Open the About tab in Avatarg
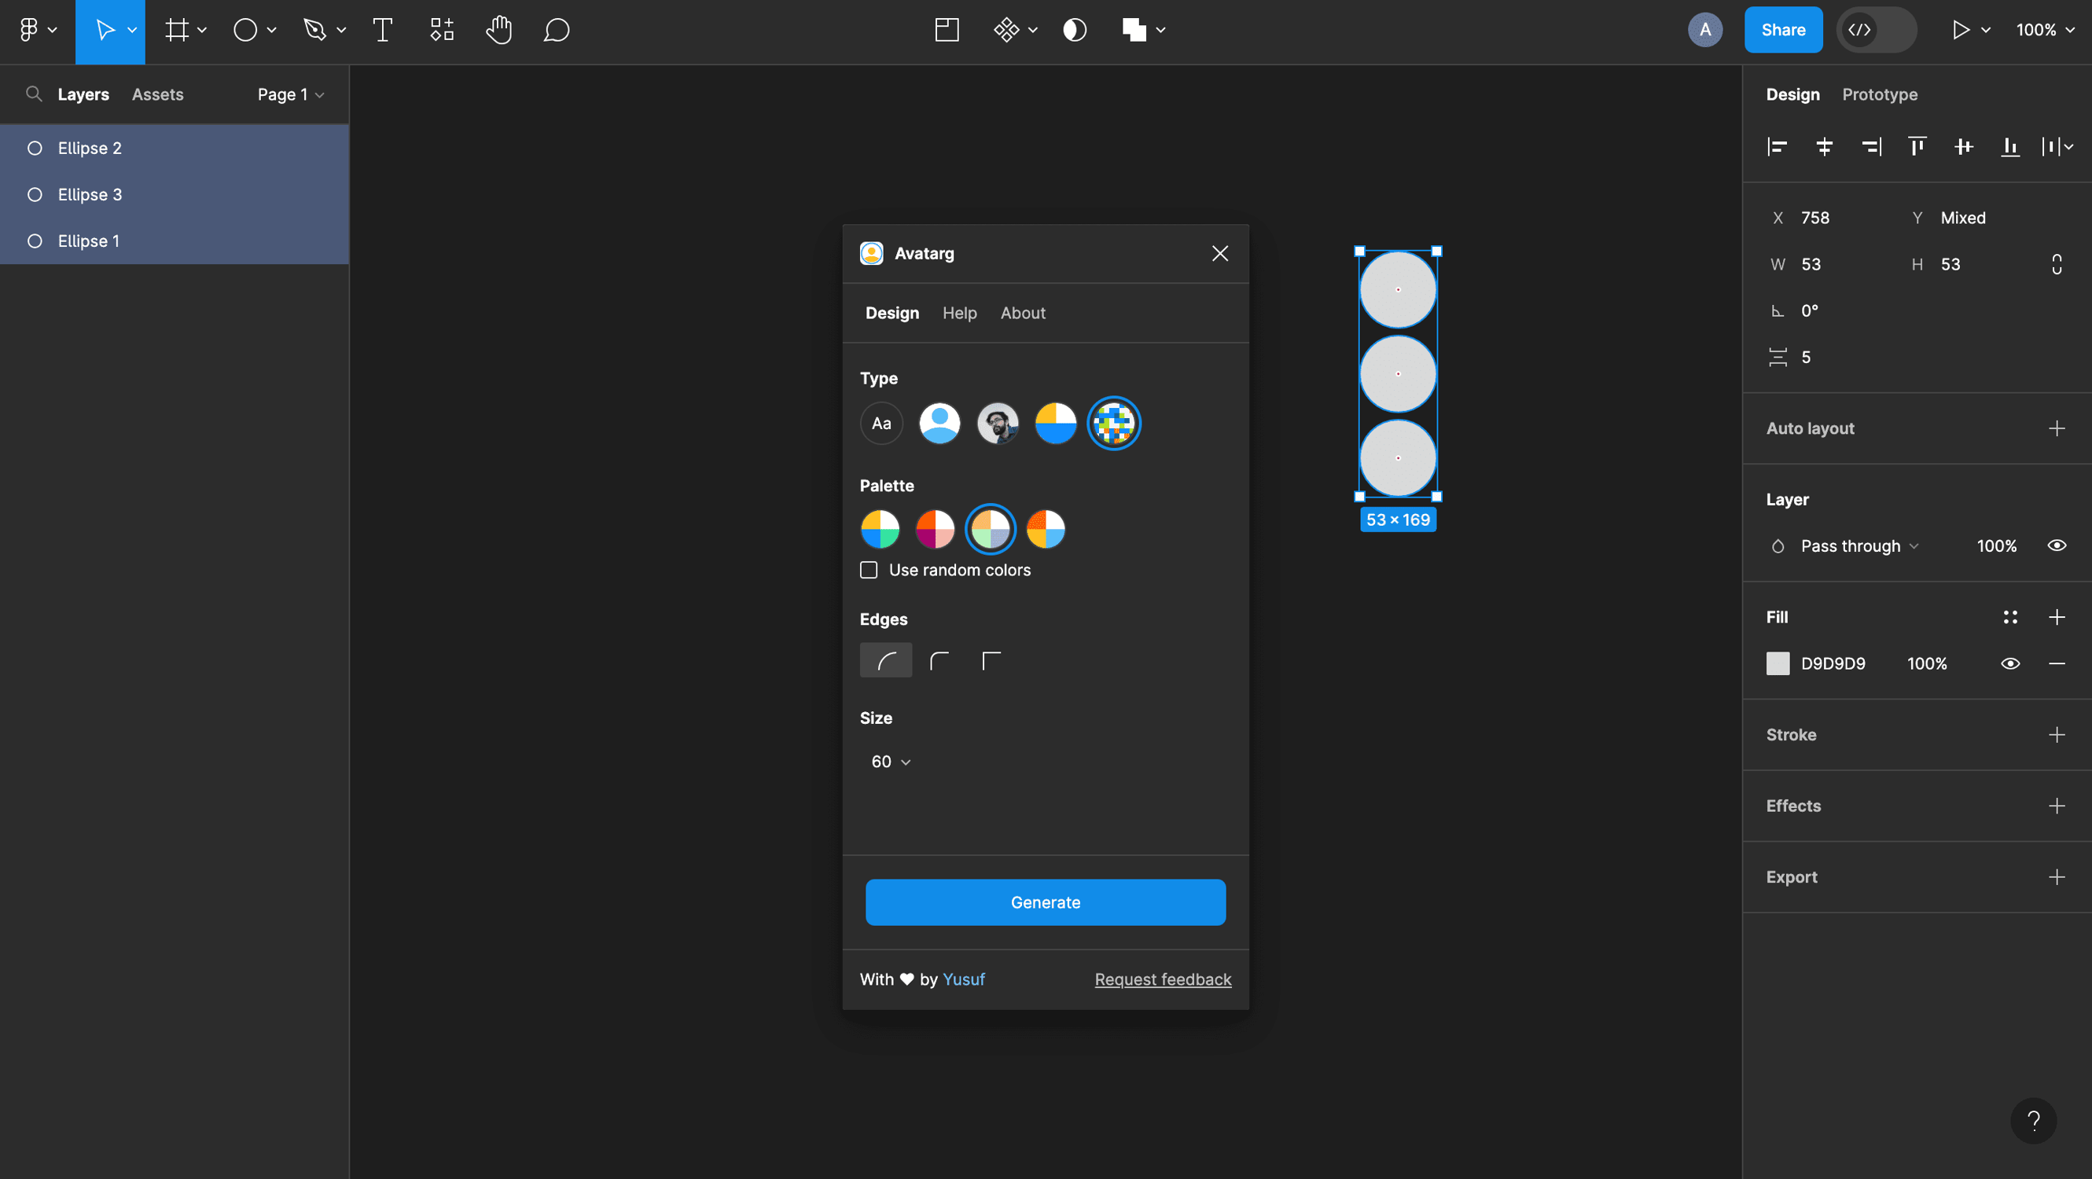This screenshot has width=2092, height=1179. click(x=1023, y=313)
